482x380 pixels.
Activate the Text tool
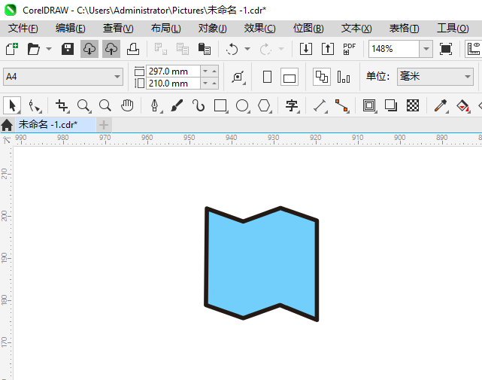(x=292, y=105)
